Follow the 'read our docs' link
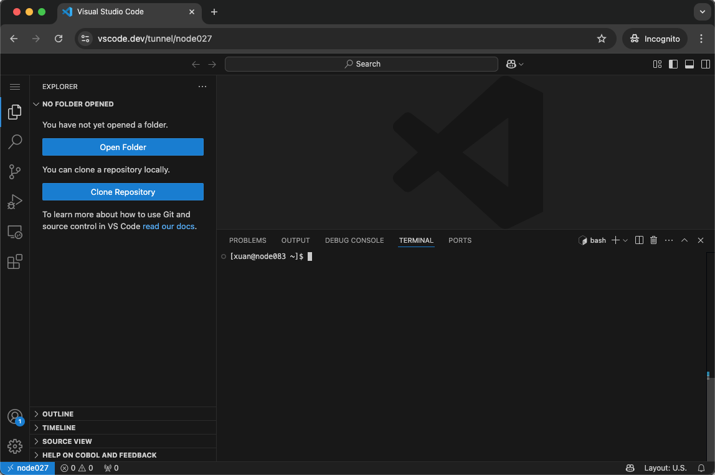 click(168, 227)
